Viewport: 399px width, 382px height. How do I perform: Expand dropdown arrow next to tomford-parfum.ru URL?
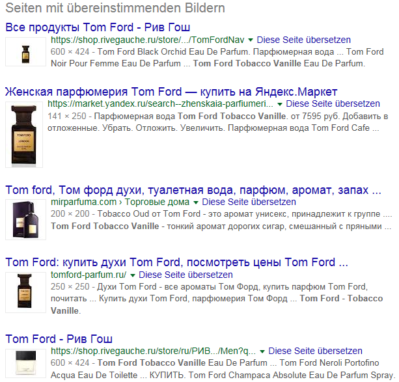point(132,275)
